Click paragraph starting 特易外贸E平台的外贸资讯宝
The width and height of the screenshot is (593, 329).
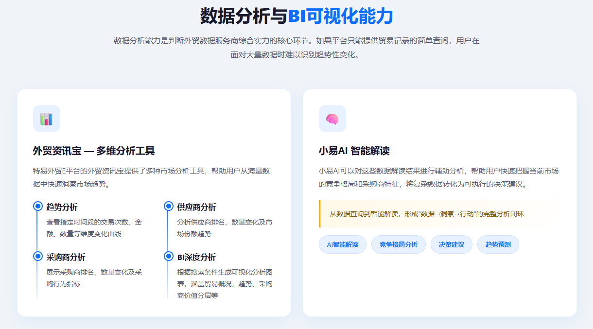click(x=152, y=177)
